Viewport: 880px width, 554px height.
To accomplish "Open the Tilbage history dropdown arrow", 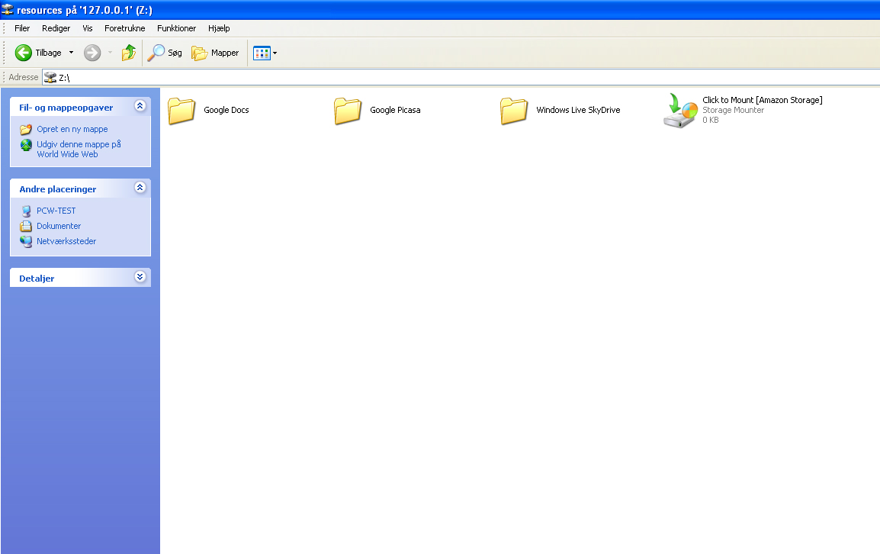I will click(72, 53).
